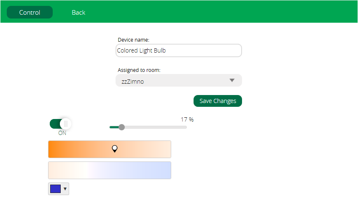Go to the Back tab
The height and width of the screenshot is (201, 358).
pos(78,13)
